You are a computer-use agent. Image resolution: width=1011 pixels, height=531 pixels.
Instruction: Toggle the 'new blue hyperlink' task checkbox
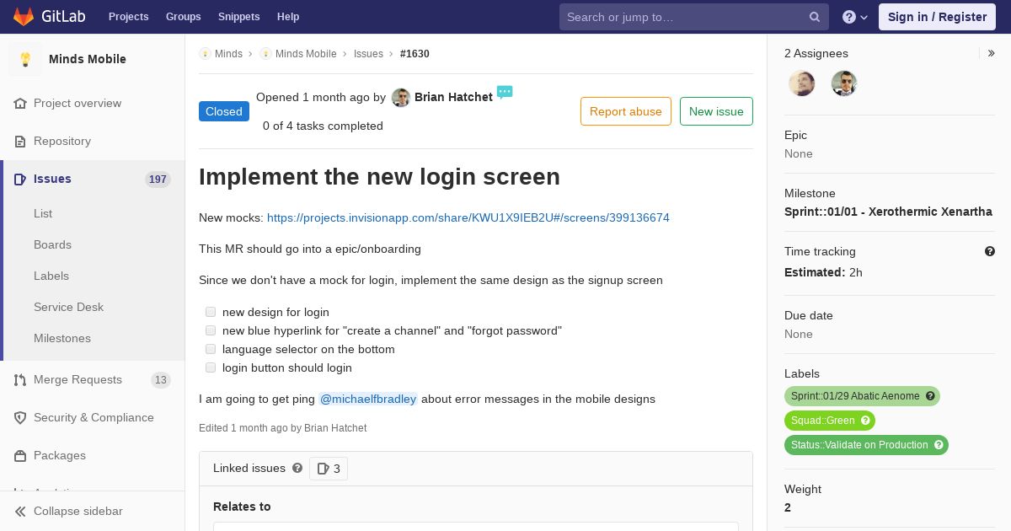click(x=211, y=330)
